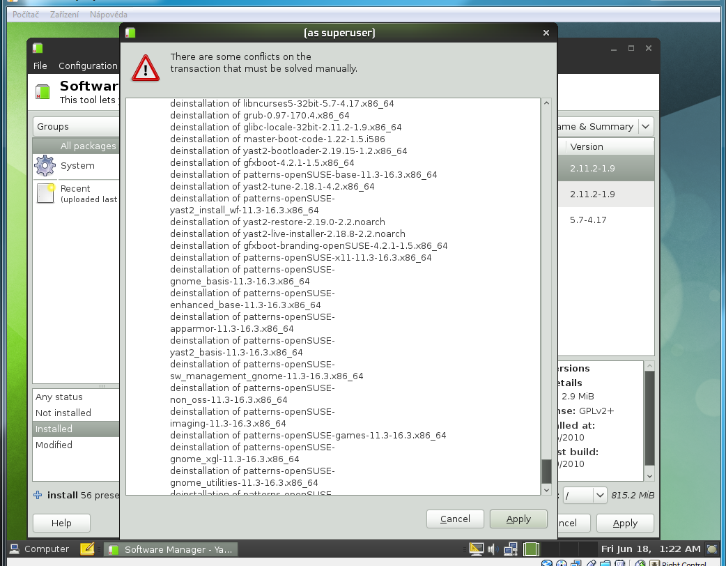Select the row with version 5.7-4.17

tap(606, 220)
